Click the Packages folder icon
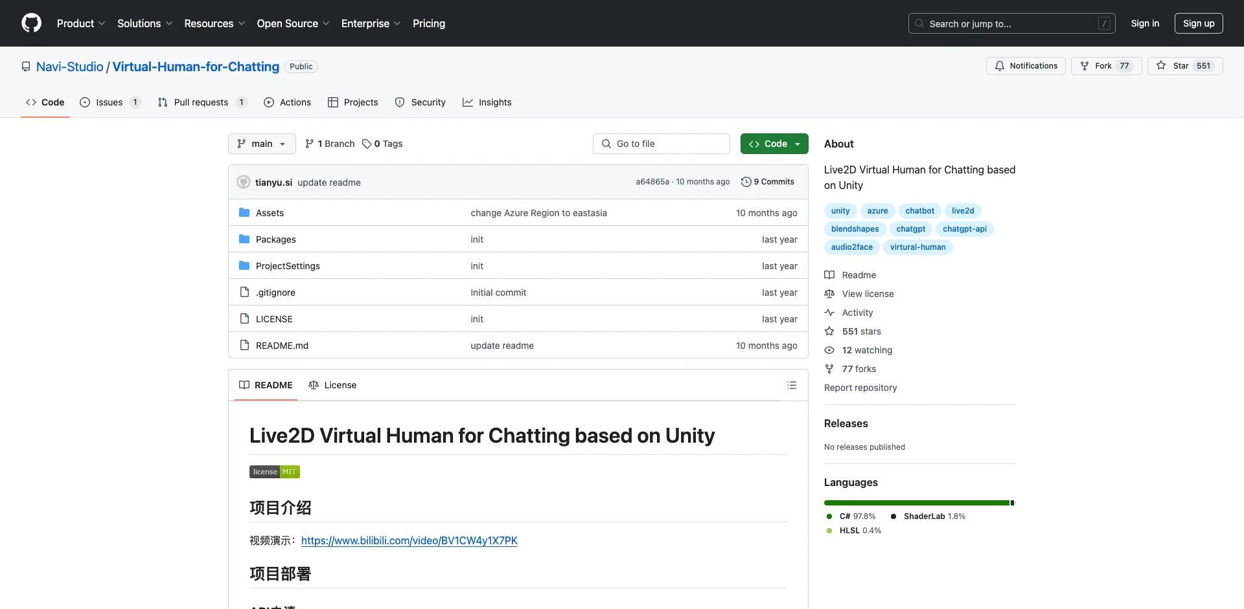Viewport: 1244px width, 609px height. tap(244, 239)
